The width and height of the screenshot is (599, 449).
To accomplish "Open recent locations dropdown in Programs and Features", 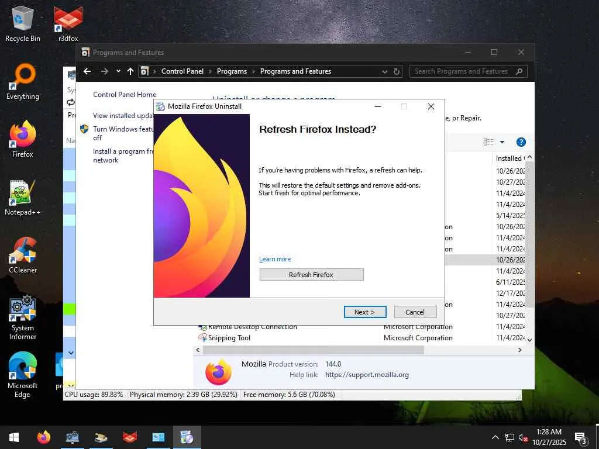I will coord(118,71).
